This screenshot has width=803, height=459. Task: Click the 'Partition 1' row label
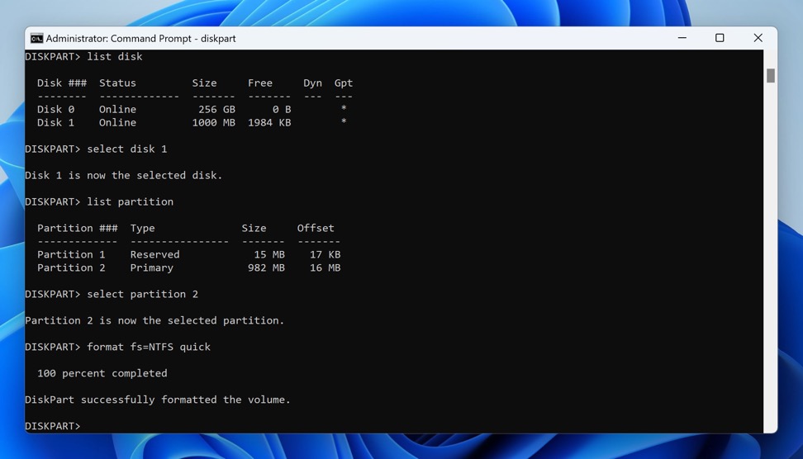pyautogui.click(x=71, y=255)
